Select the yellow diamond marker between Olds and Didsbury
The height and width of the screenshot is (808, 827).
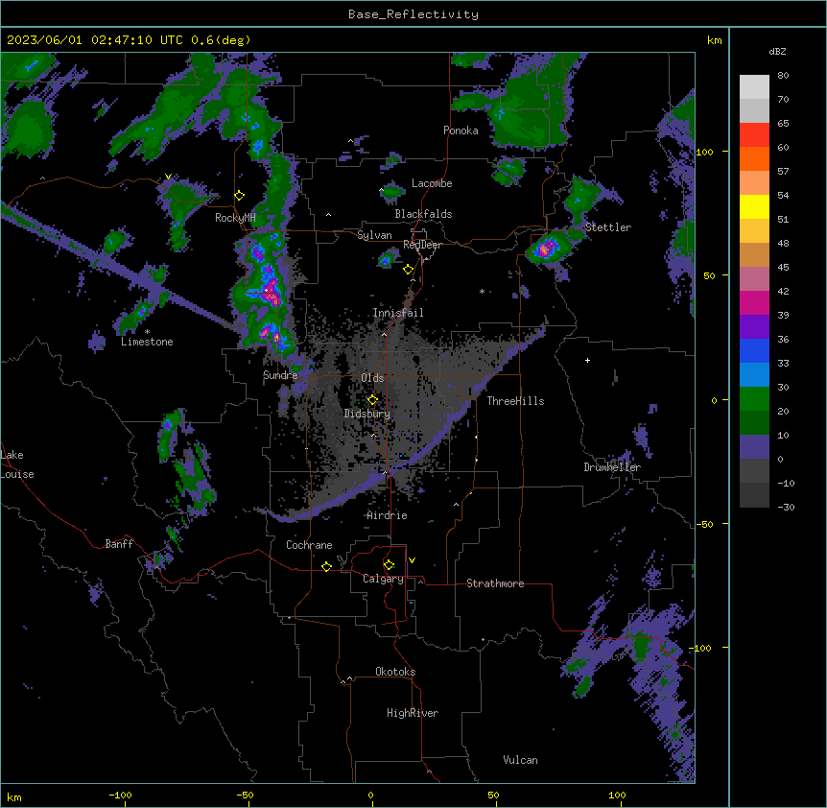pyautogui.click(x=373, y=399)
